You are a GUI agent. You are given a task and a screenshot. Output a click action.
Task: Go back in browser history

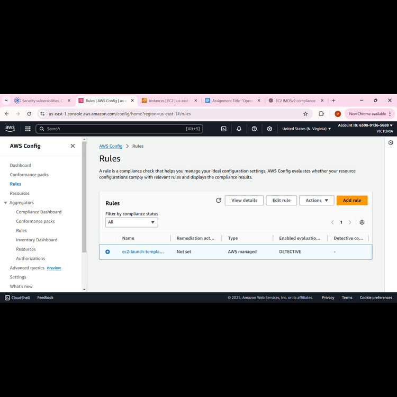tap(7, 114)
